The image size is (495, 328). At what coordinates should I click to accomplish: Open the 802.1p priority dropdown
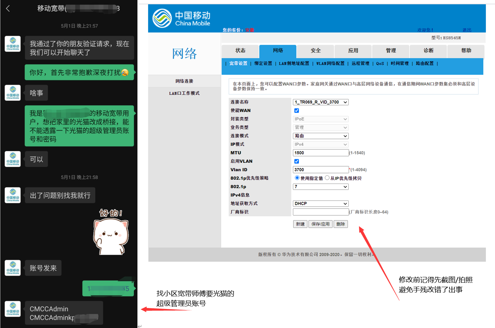pyautogui.click(x=321, y=187)
